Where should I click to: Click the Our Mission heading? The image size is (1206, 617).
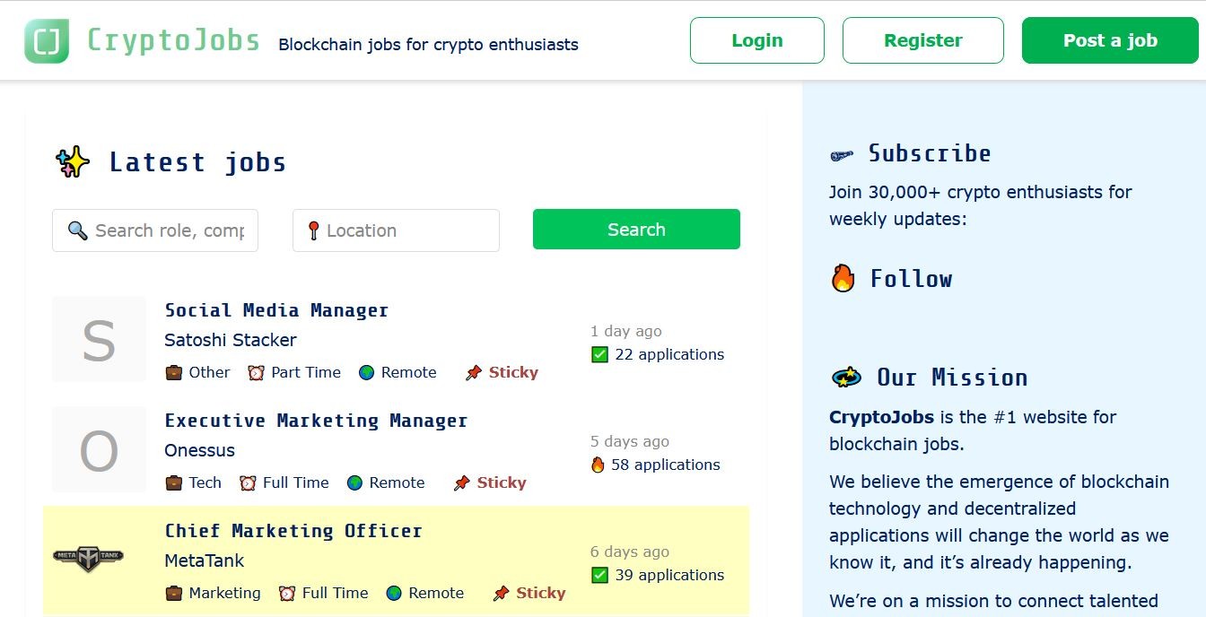(952, 378)
